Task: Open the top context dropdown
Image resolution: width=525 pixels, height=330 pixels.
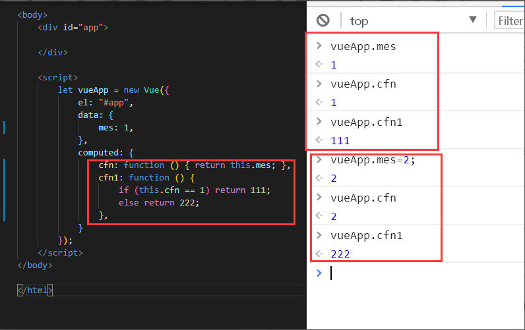Action: (414, 20)
